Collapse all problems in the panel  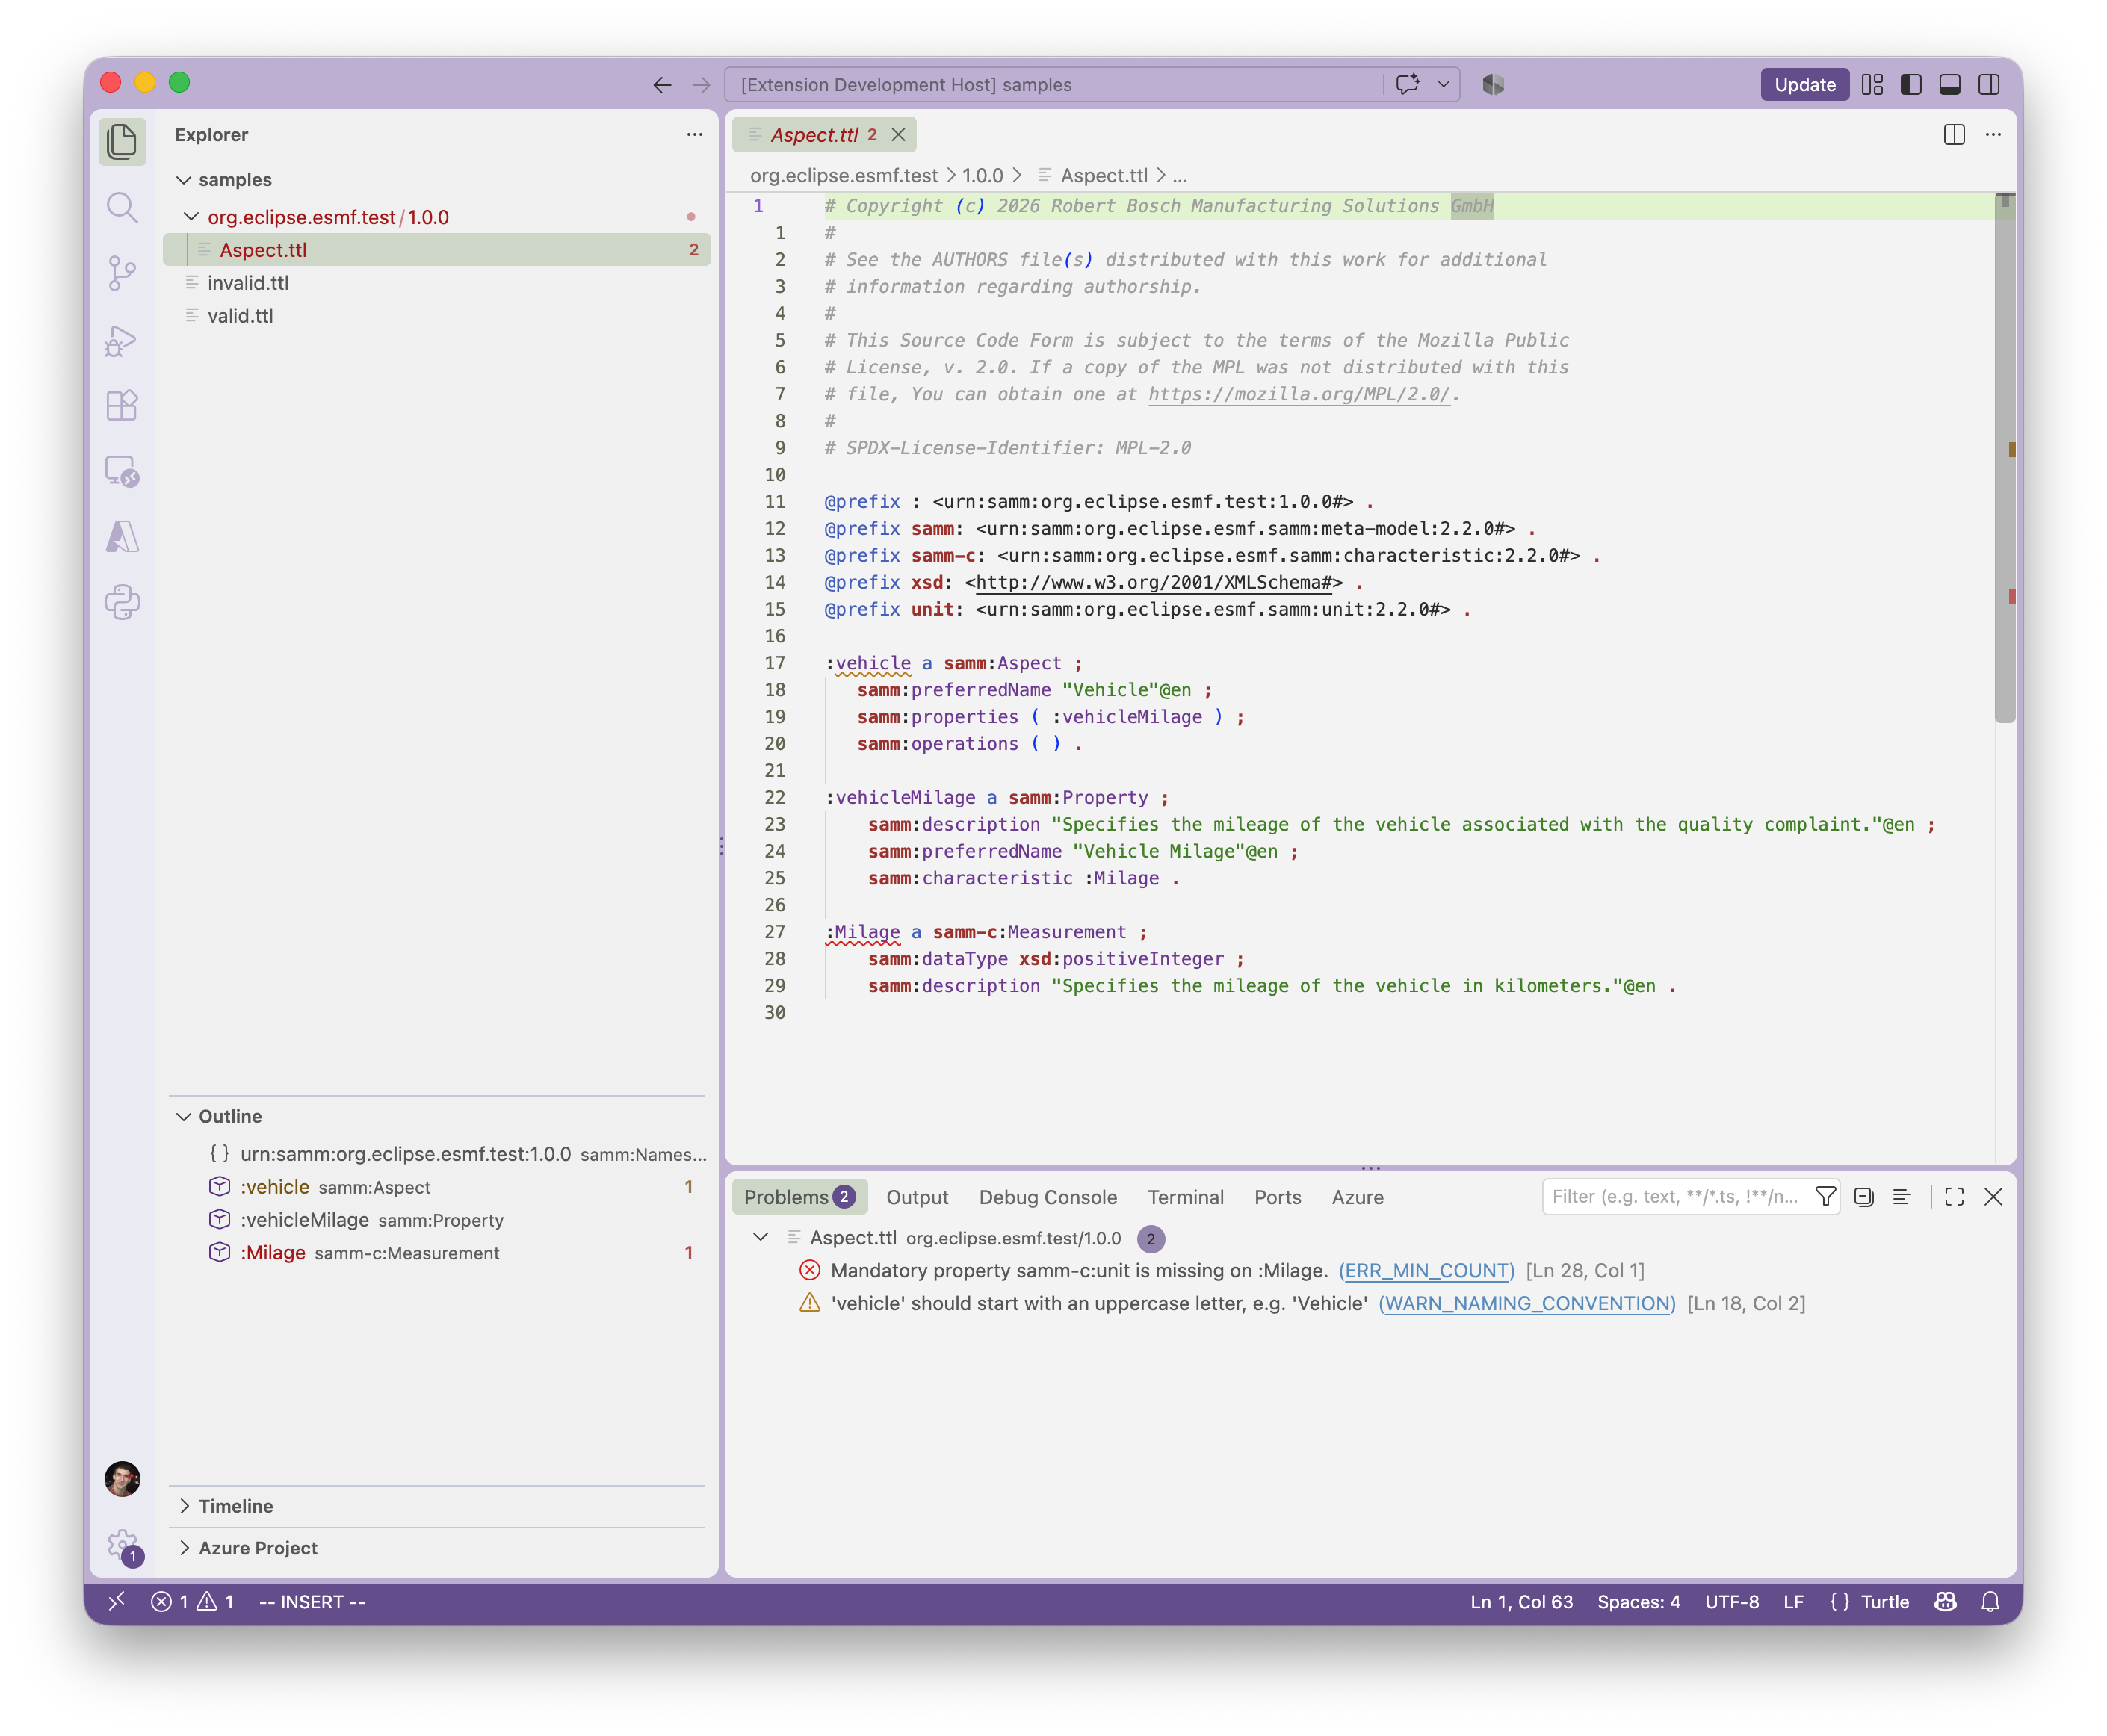point(1863,1197)
